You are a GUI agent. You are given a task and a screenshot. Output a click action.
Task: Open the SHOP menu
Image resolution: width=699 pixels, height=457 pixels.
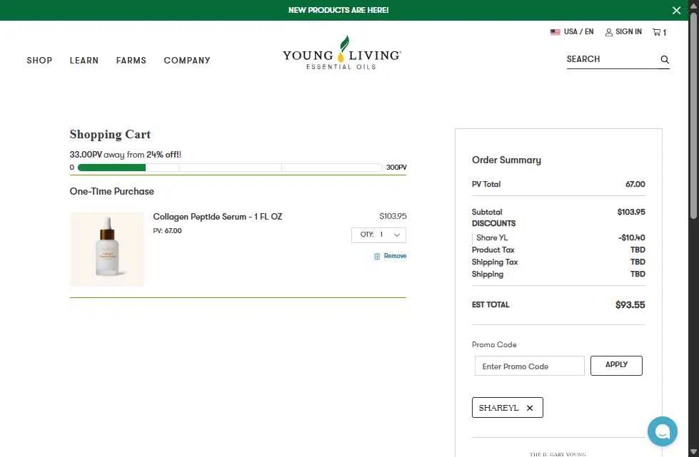[39, 60]
